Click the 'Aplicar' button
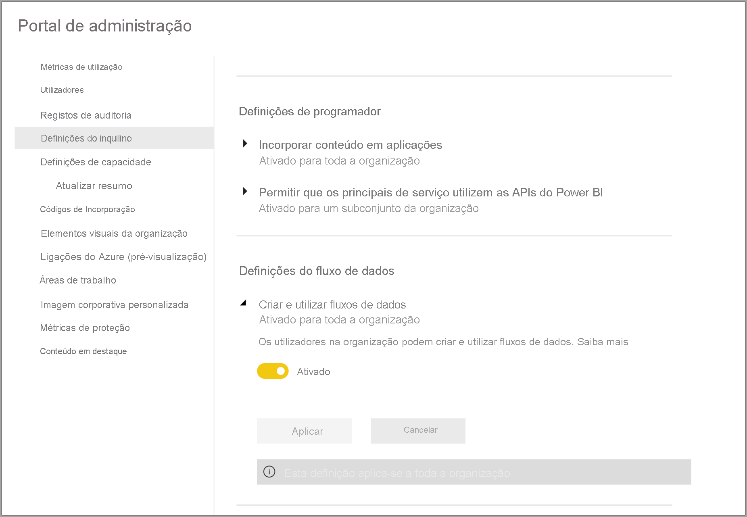This screenshot has width=747, height=517. pyautogui.click(x=304, y=431)
